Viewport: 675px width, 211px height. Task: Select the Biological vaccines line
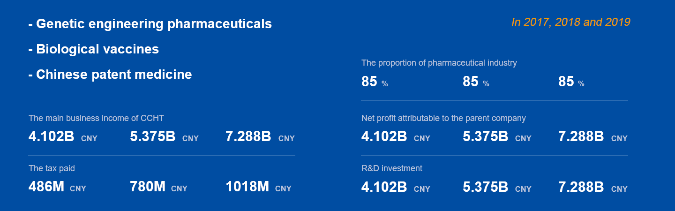click(94, 49)
